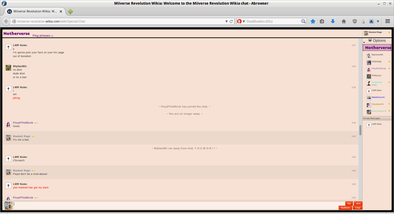Open a new tab with plus icon
Image resolution: width=394 pixels, height=214 pixels.
point(70,12)
